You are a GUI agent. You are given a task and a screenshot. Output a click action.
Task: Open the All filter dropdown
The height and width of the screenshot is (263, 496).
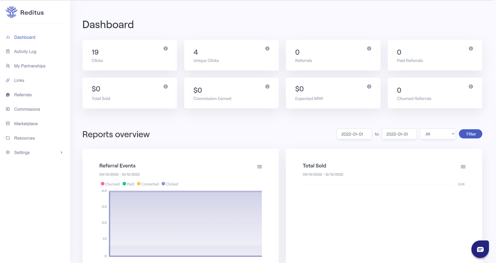pos(438,134)
